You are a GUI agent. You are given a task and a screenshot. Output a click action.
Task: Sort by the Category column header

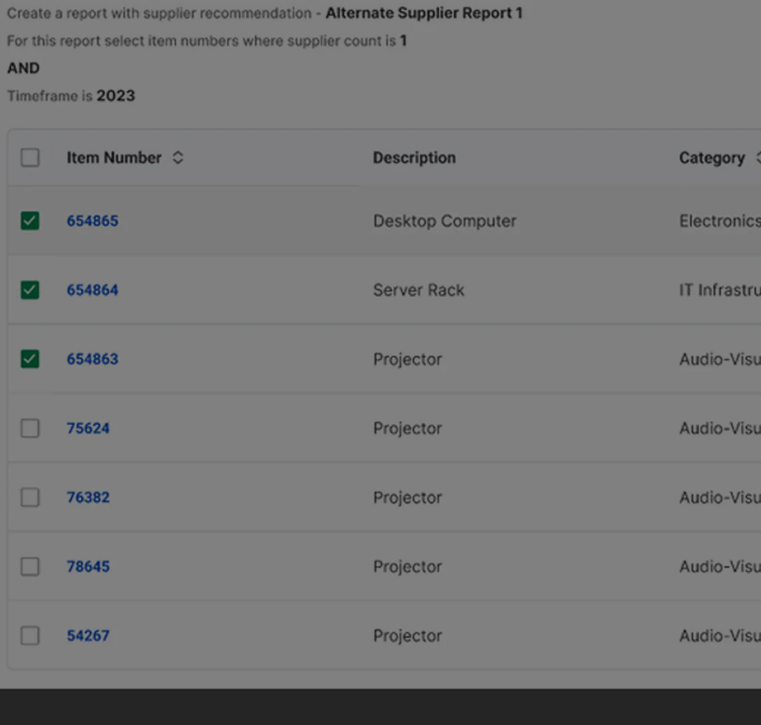711,158
